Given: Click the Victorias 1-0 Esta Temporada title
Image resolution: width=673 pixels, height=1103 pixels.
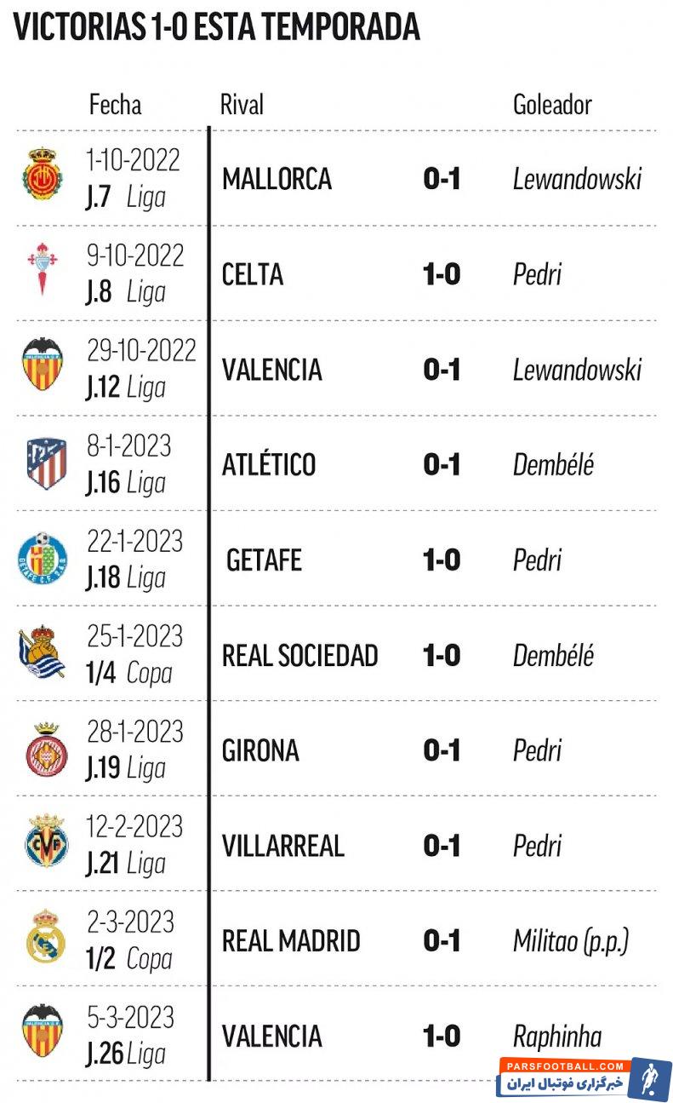Looking at the screenshot, I should click(217, 28).
